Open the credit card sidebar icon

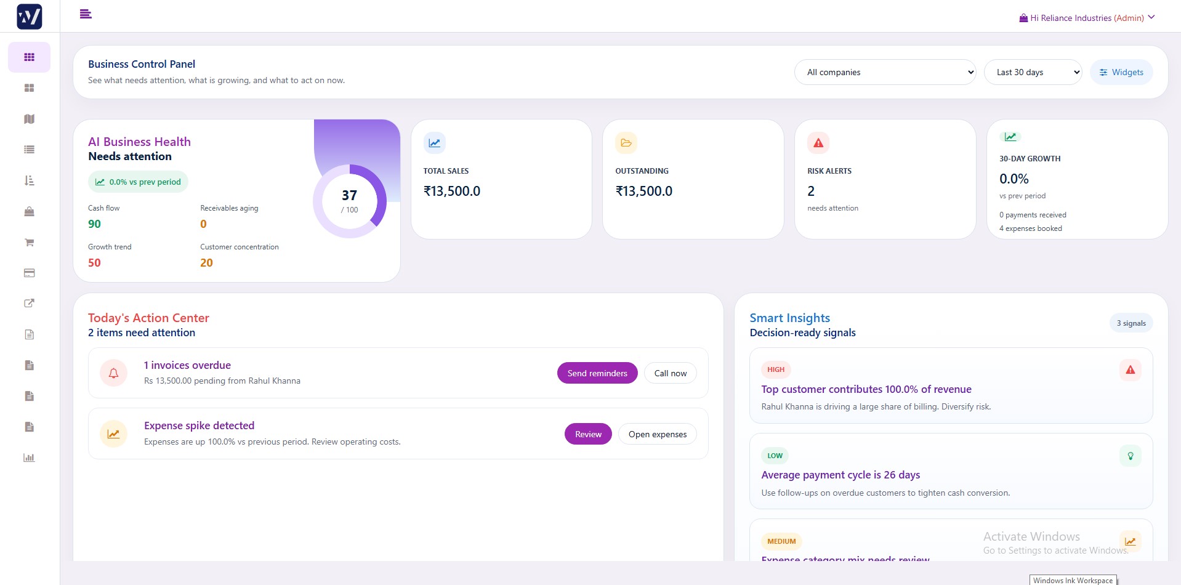click(x=29, y=273)
